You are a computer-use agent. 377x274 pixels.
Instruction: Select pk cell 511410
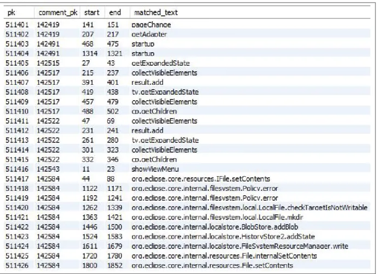pyautogui.click(x=17, y=111)
